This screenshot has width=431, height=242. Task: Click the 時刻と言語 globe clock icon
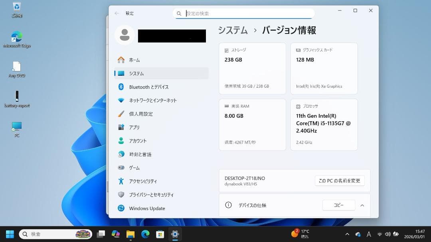[121, 154]
